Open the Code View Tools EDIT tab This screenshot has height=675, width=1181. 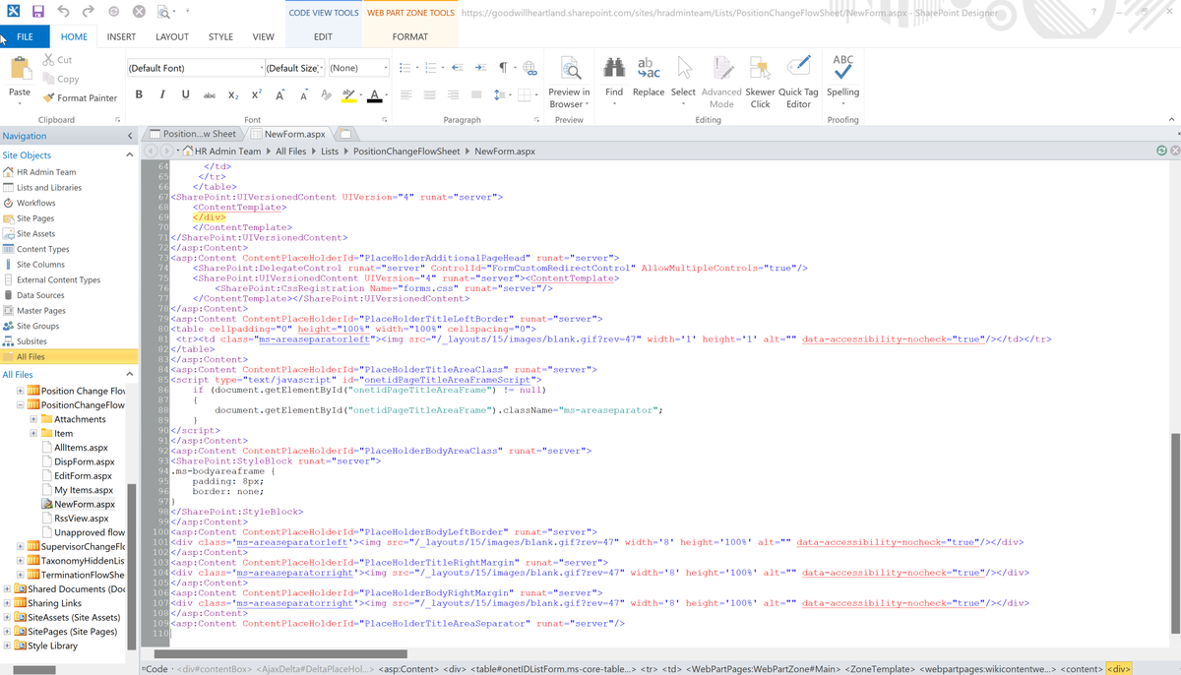pyautogui.click(x=323, y=36)
